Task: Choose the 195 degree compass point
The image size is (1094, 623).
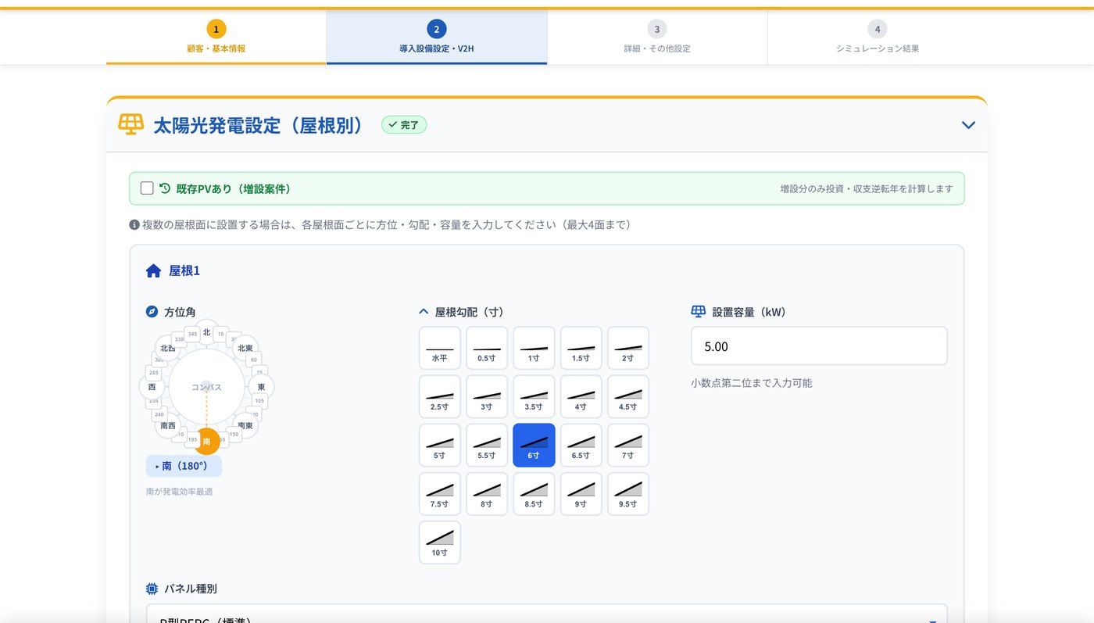Action: click(192, 439)
